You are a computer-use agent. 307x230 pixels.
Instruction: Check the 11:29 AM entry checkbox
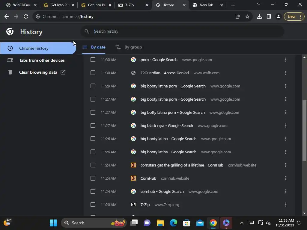tap(93, 86)
